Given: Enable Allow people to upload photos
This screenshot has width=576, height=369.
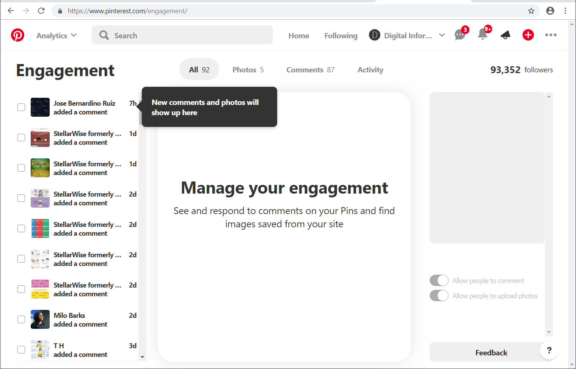Looking at the screenshot, I should point(439,296).
